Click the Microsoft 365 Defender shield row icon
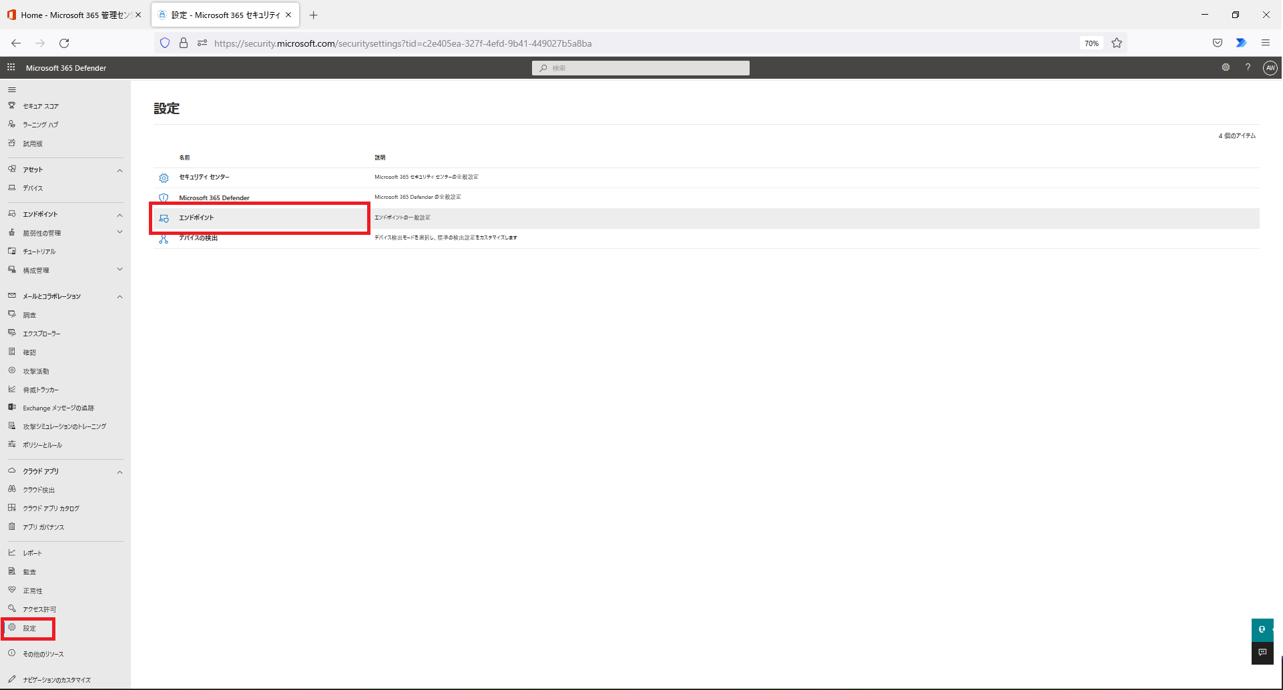The image size is (1283, 690). pyautogui.click(x=164, y=198)
